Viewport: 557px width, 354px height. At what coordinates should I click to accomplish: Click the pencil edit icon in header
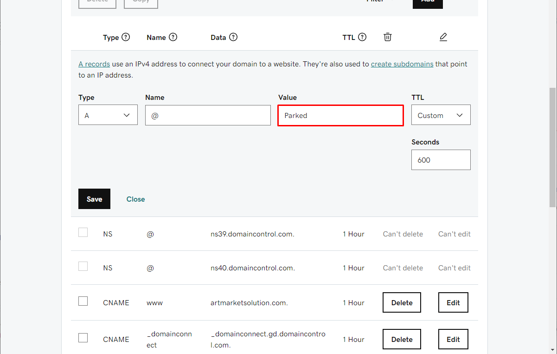pyautogui.click(x=443, y=37)
